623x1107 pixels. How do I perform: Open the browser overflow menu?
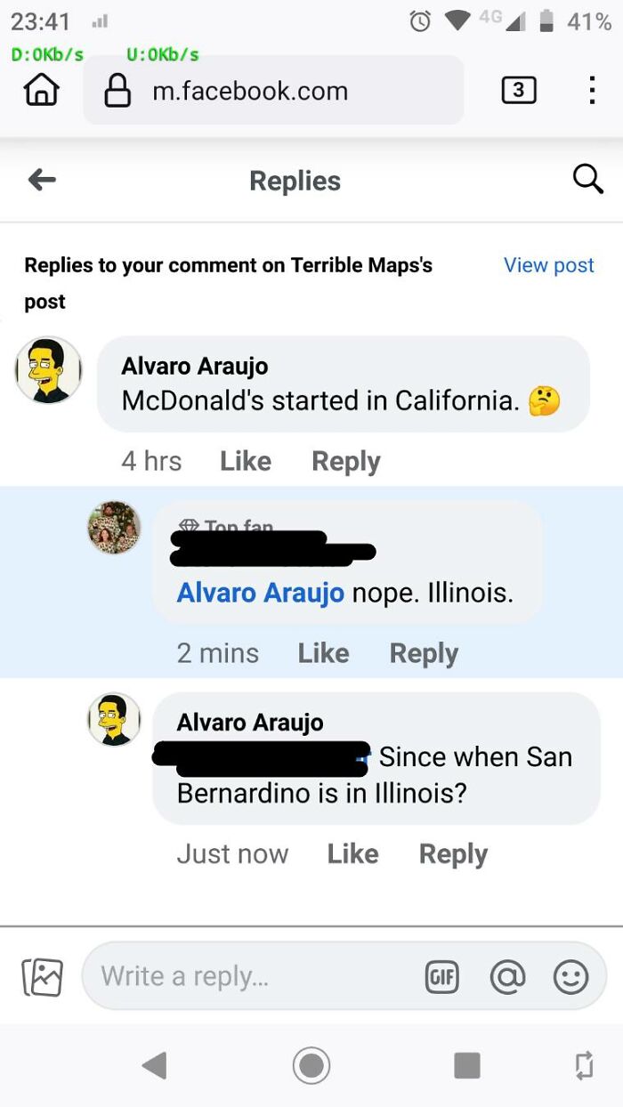[x=591, y=89]
